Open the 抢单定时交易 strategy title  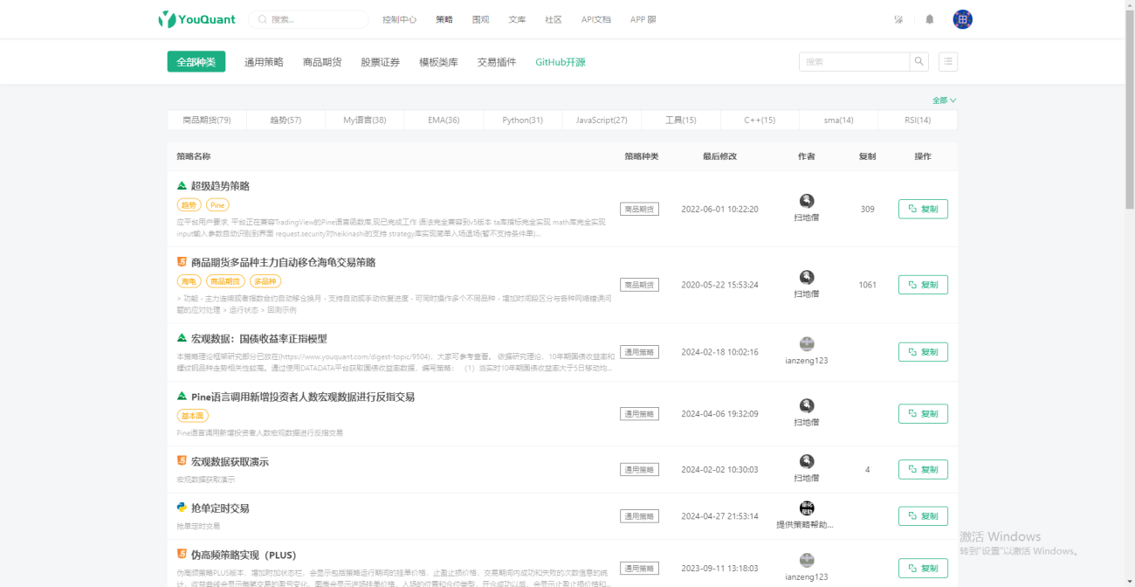click(x=220, y=508)
